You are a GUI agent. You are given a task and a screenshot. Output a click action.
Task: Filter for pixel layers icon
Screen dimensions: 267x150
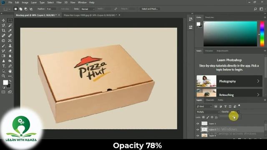tap(216, 107)
